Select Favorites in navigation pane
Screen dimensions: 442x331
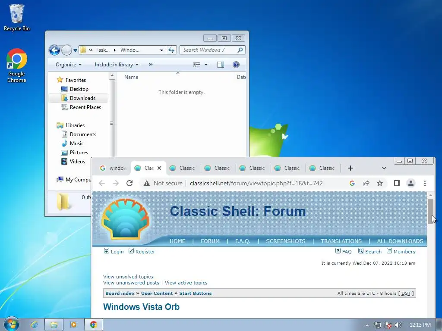71,80
